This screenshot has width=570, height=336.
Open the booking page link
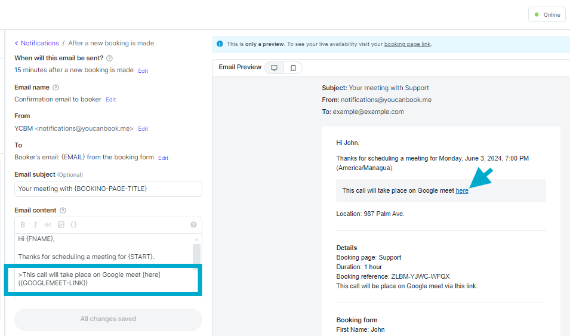[407, 44]
